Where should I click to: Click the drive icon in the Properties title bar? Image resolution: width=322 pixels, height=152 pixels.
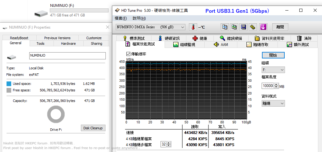pos(5,27)
